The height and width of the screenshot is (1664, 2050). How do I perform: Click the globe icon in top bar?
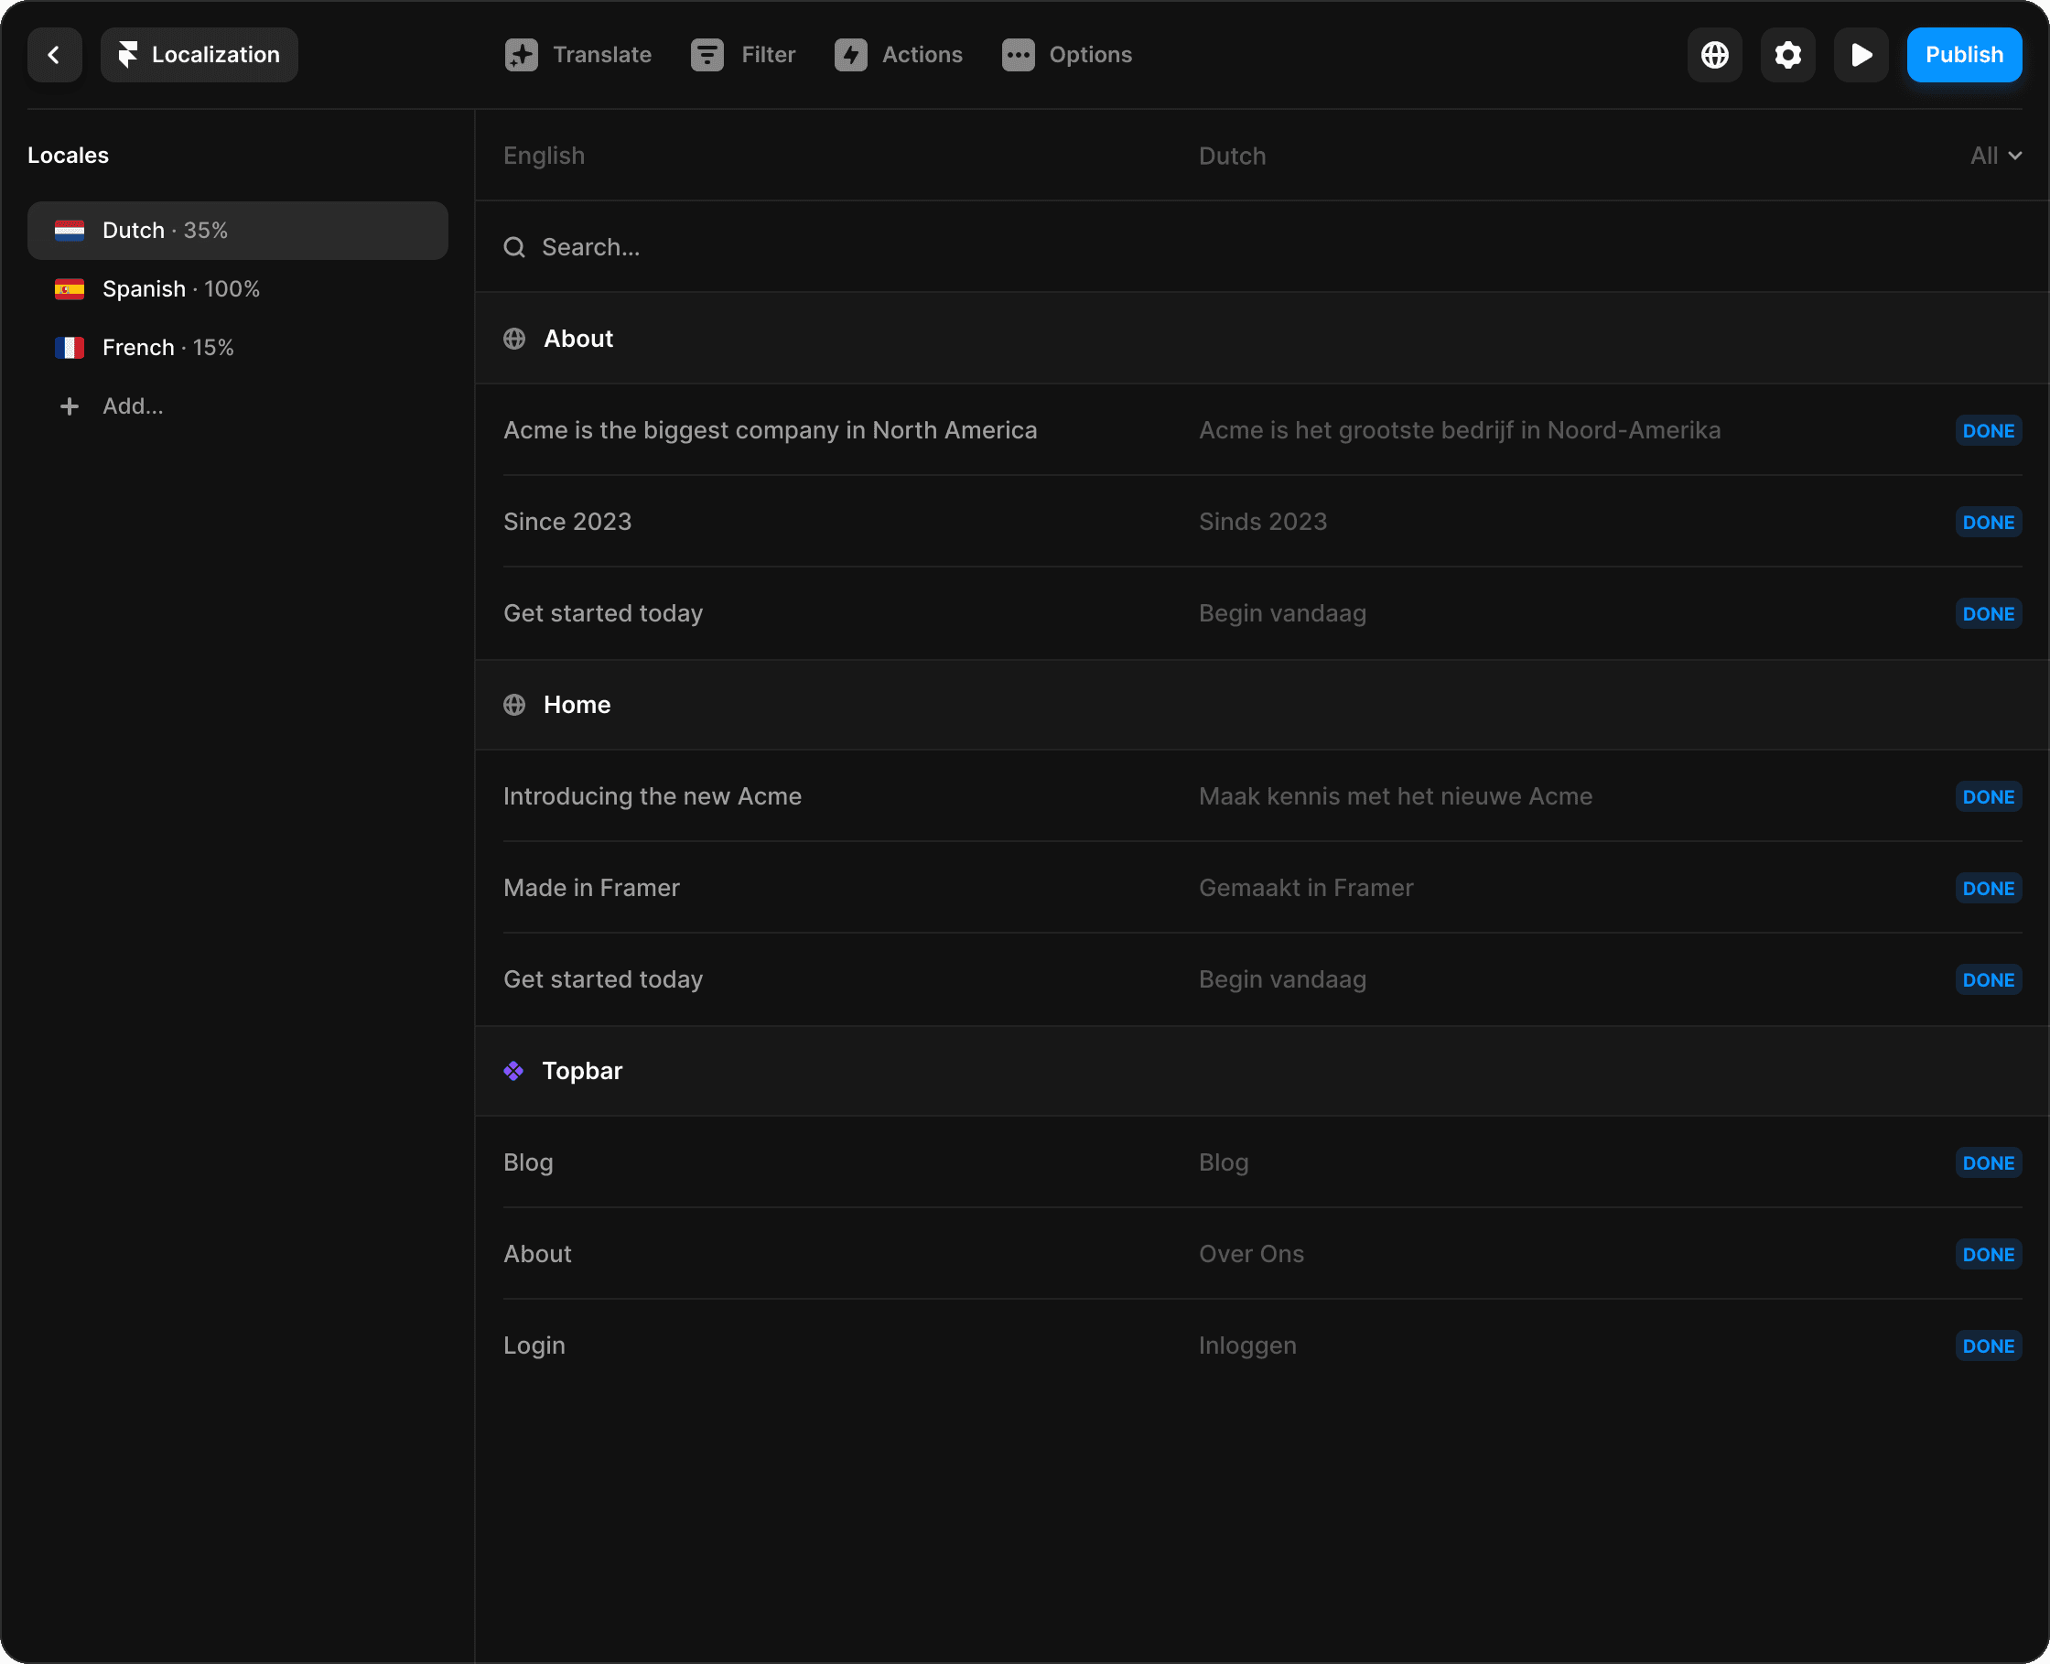[x=1714, y=55]
